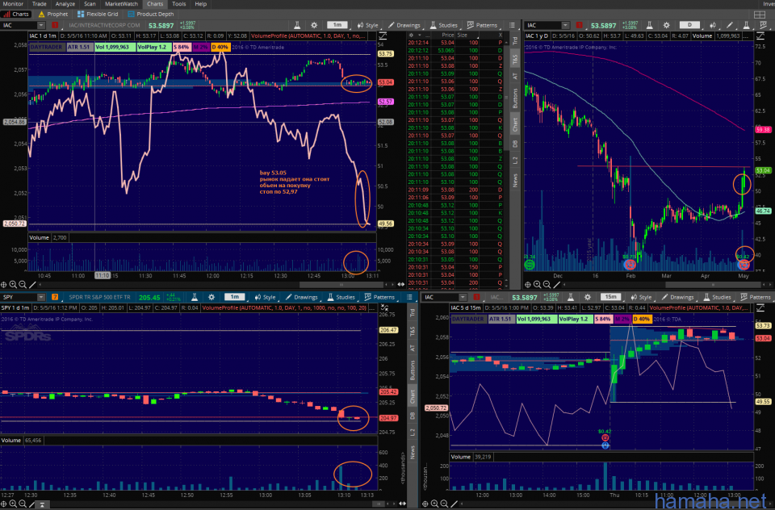
Task: Open the 1m timeframe dropdown in the top-left IAC chart
Action: coord(337,25)
